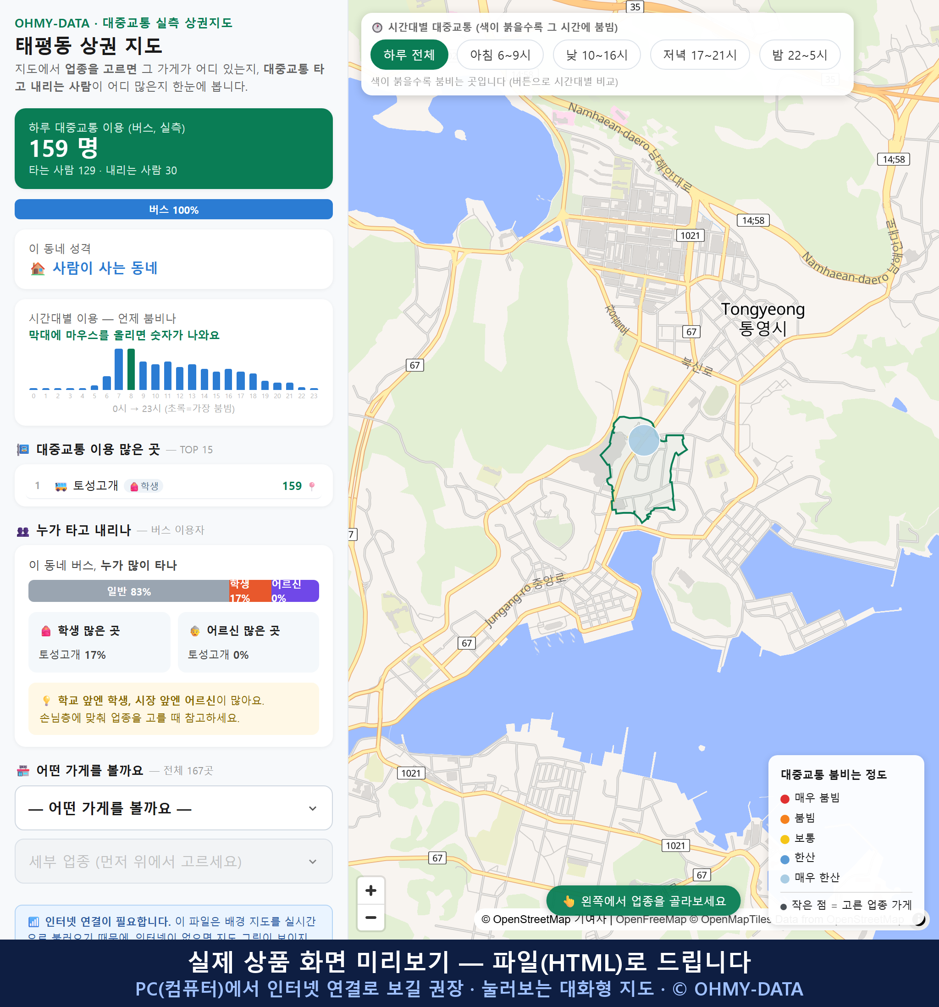Open the 어떤 가게를 볼까요 dropdown
This screenshot has width=939, height=1007.
coord(174,808)
